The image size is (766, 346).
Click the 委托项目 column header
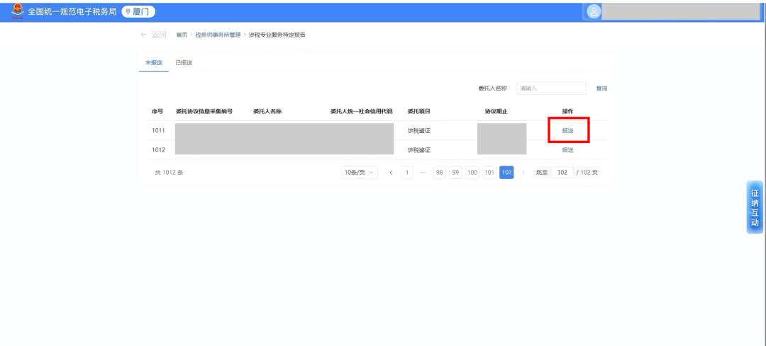coord(418,112)
